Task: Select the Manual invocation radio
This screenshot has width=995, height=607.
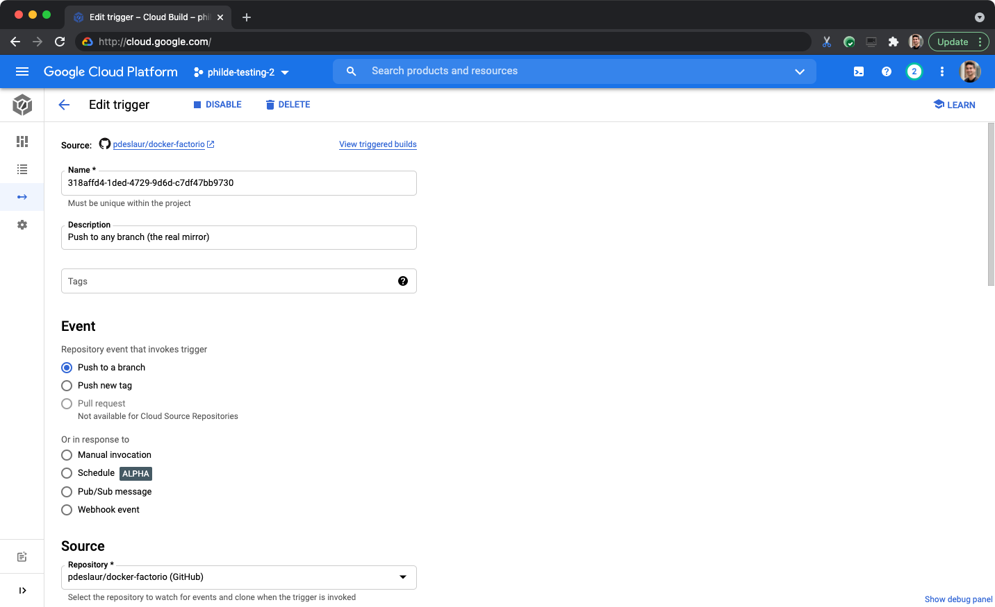Action: click(x=67, y=455)
